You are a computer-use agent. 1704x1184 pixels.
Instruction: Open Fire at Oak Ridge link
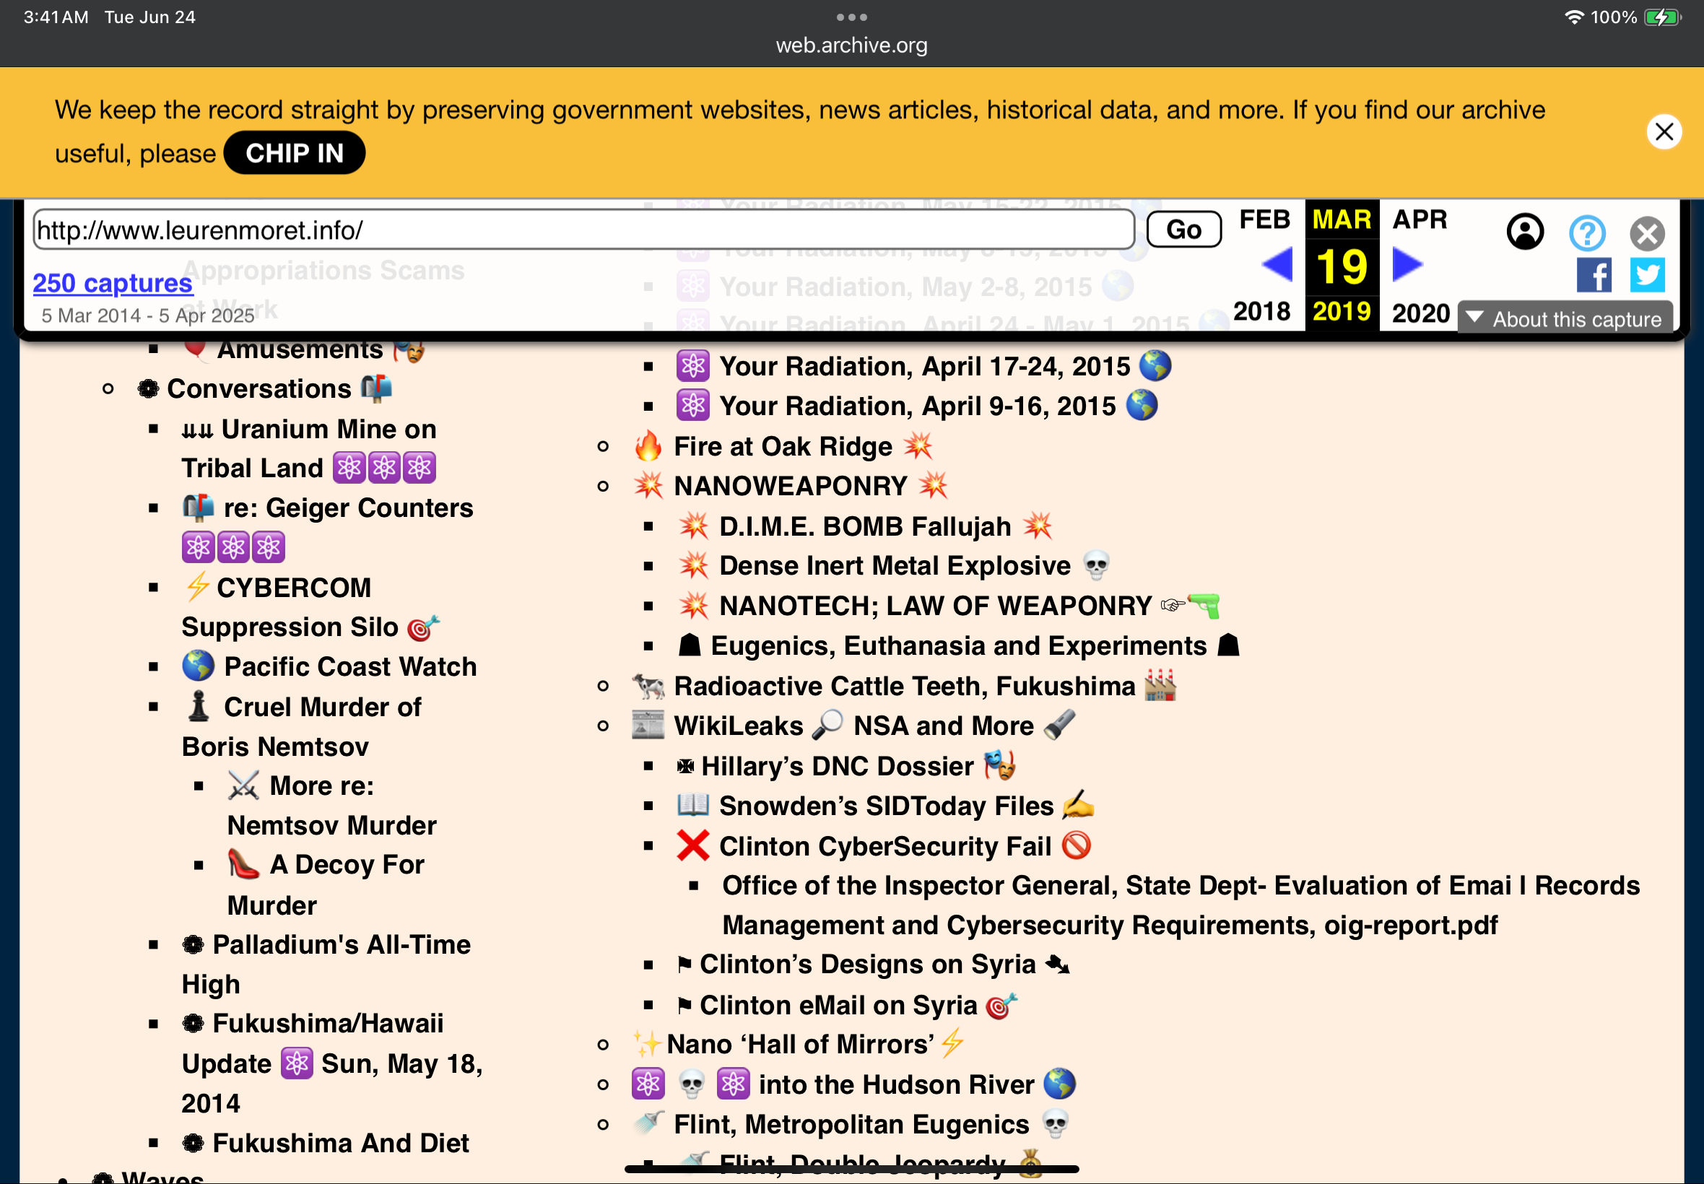[x=783, y=446]
